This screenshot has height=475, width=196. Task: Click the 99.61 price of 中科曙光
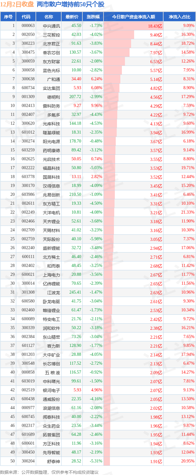coord(76,381)
